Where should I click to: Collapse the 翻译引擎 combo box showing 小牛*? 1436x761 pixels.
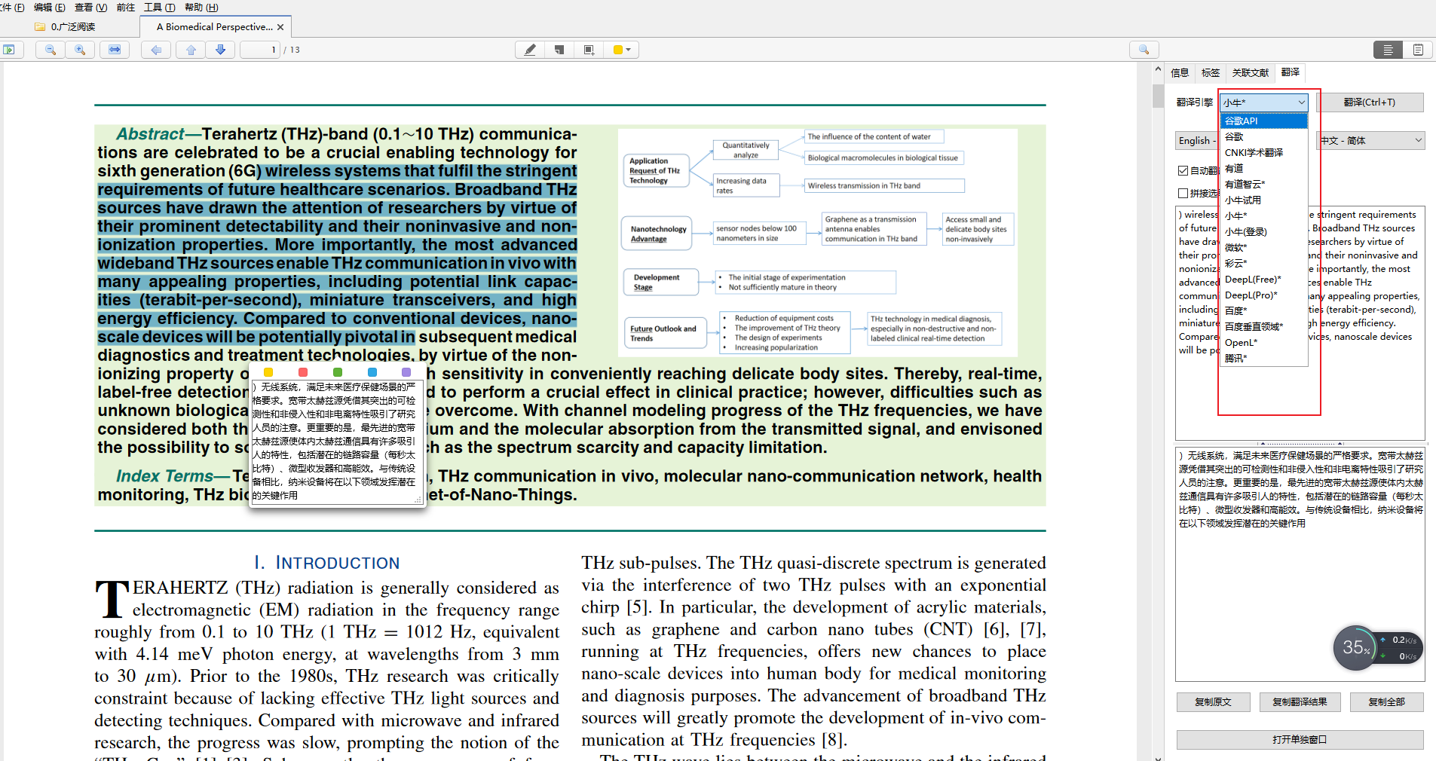[1264, 102]
